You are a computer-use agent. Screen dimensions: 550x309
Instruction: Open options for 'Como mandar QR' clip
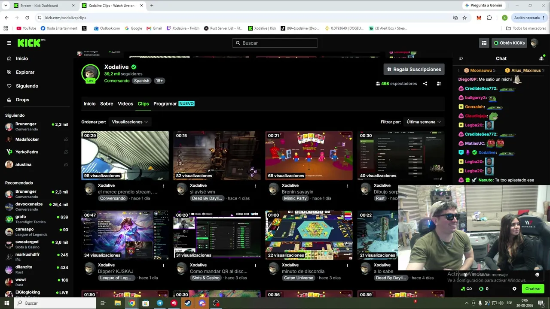(x=255, y=265)
